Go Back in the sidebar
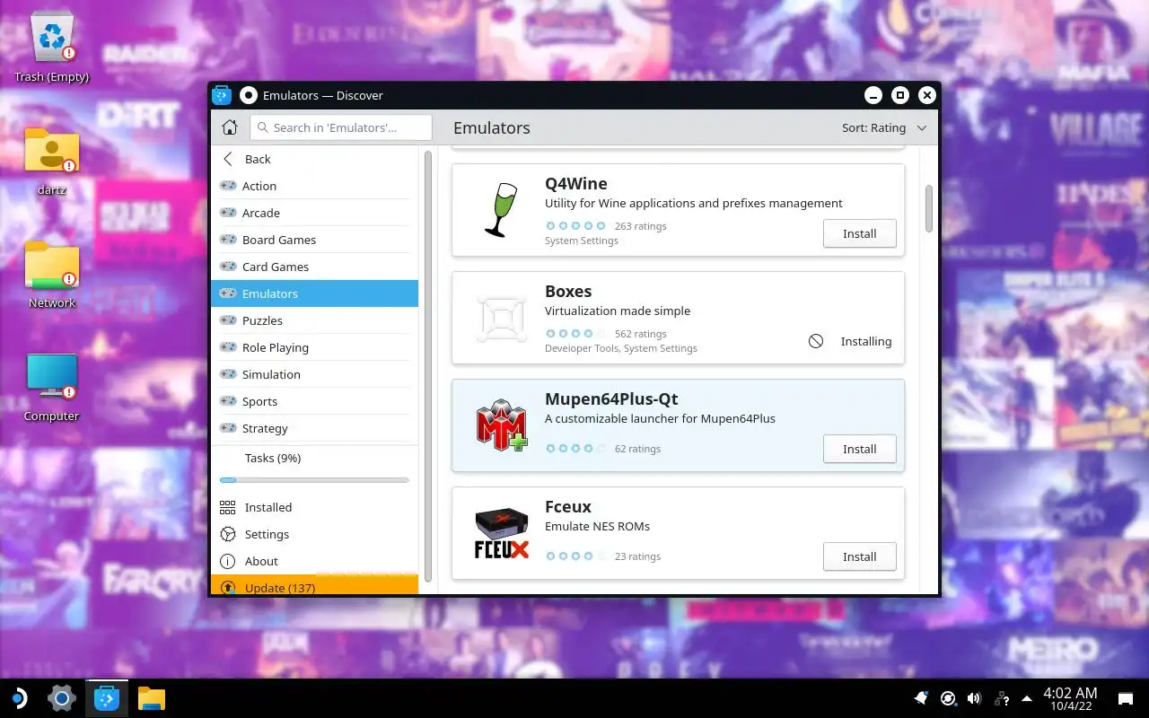The width and height of the screenshot is (1149, 718). tap(314, 159)
